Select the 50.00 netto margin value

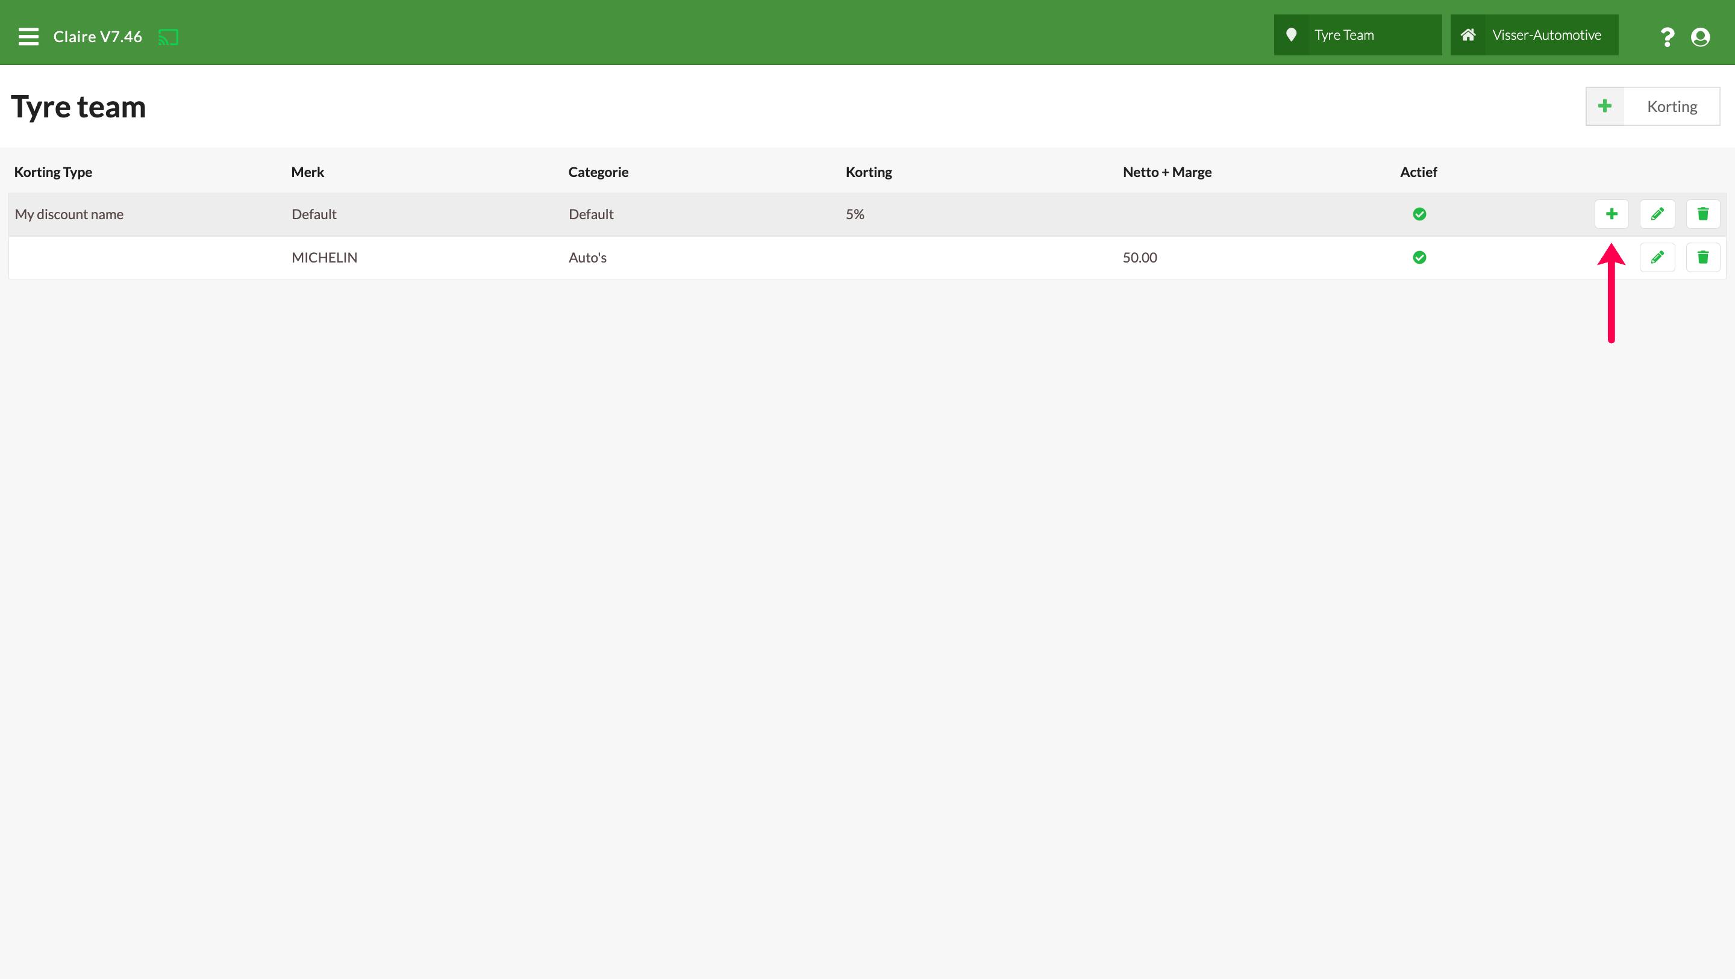click(1140, 257)
